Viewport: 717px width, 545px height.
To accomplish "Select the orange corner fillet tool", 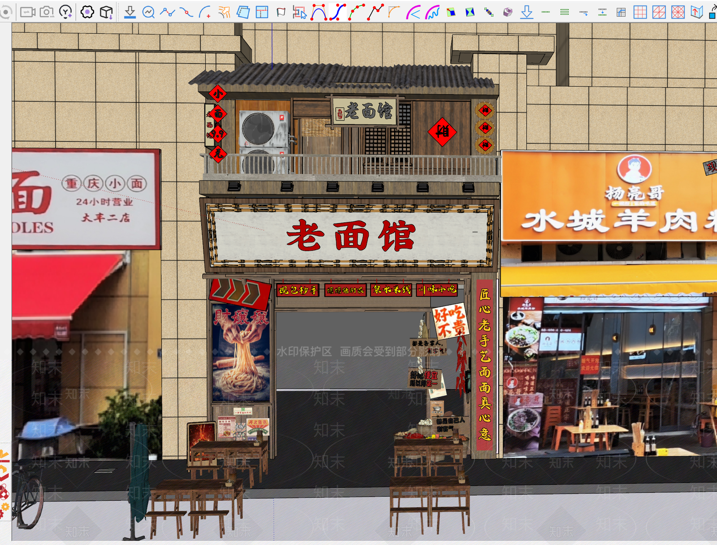I will coord(394,12).
